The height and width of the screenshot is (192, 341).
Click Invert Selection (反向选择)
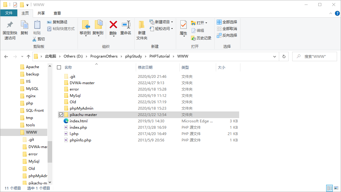(227, 35)
